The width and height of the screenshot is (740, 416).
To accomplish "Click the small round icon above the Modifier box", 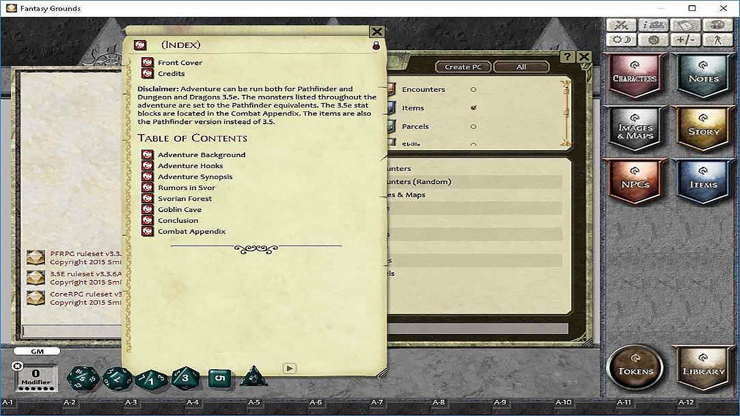I will (17, 365).
